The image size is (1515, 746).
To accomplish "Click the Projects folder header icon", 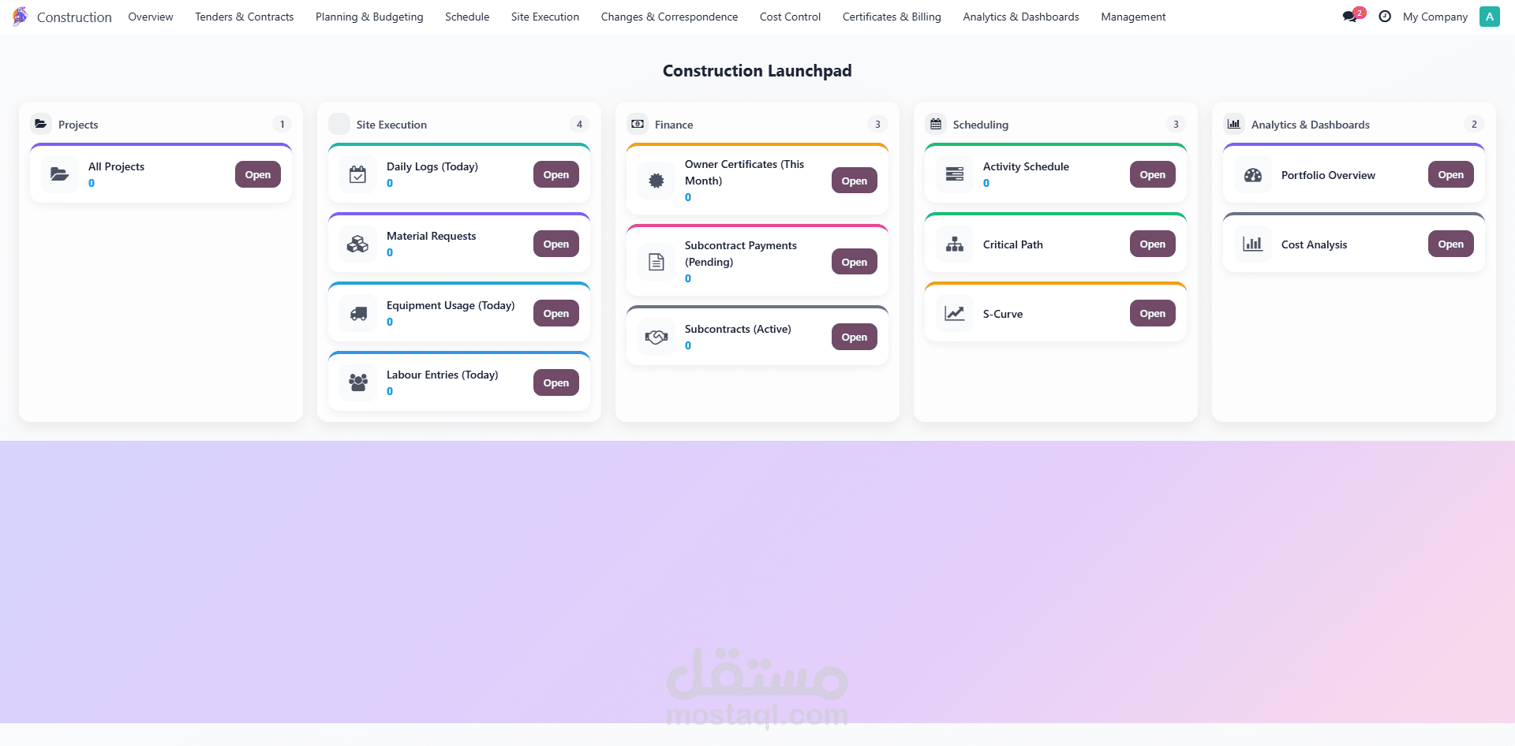I will click(x=41, y=124).
